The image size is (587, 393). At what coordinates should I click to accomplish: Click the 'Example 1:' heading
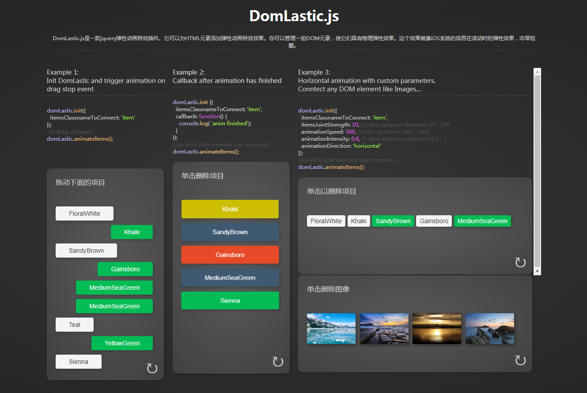coord(63,72)
